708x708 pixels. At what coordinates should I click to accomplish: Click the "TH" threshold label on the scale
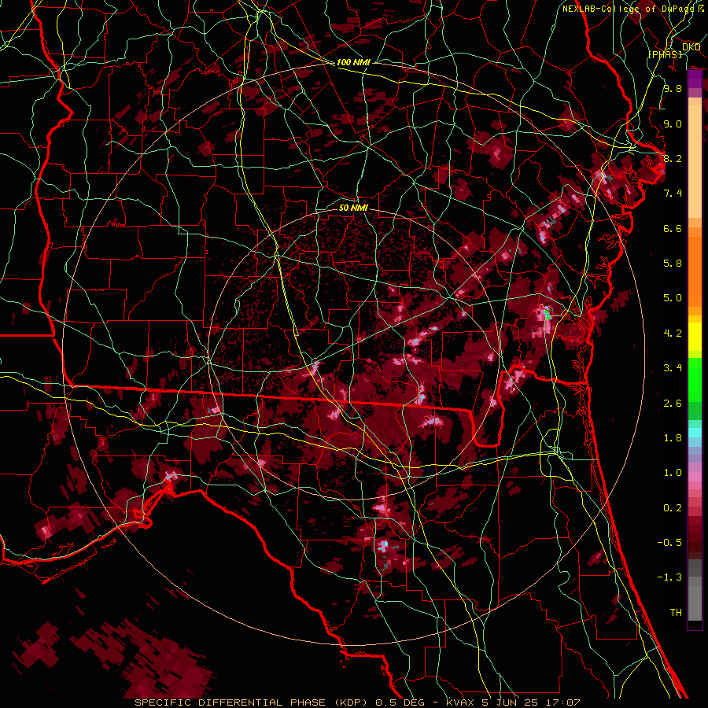(x=676, y=613)
